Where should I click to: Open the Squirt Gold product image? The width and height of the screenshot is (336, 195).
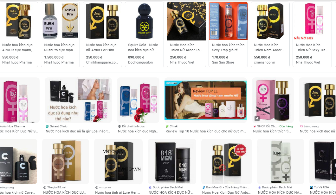(x=145, y=21)
